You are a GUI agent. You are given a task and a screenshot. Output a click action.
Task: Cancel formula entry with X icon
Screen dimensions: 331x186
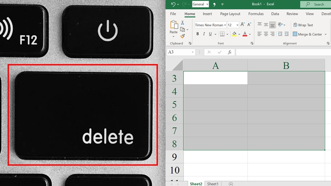pos(209,52)
